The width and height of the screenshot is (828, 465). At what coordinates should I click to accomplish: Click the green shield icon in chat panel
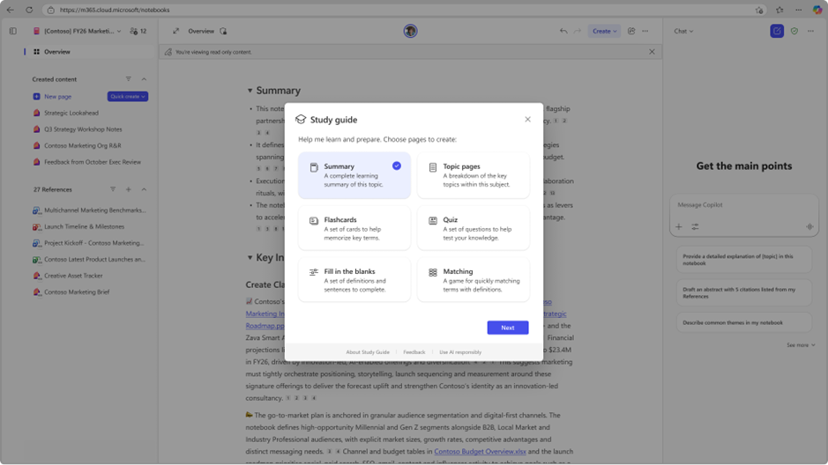794,31
